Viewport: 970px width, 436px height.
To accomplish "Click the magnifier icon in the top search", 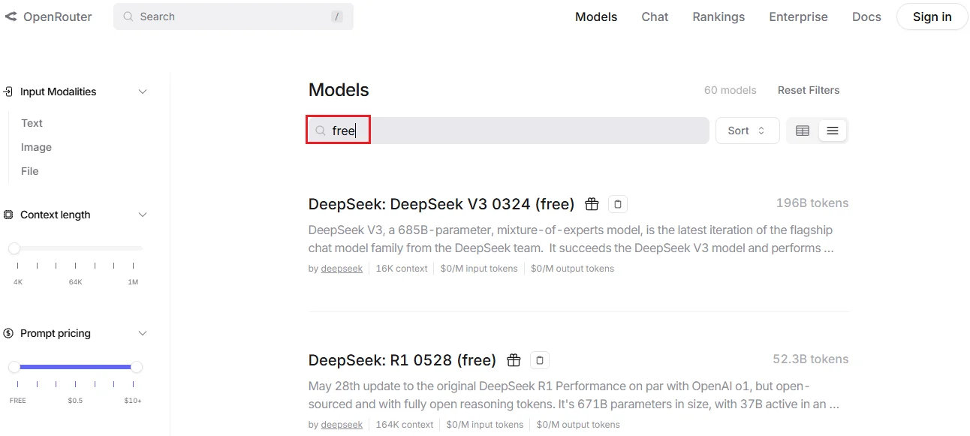I will pos(128,17).
